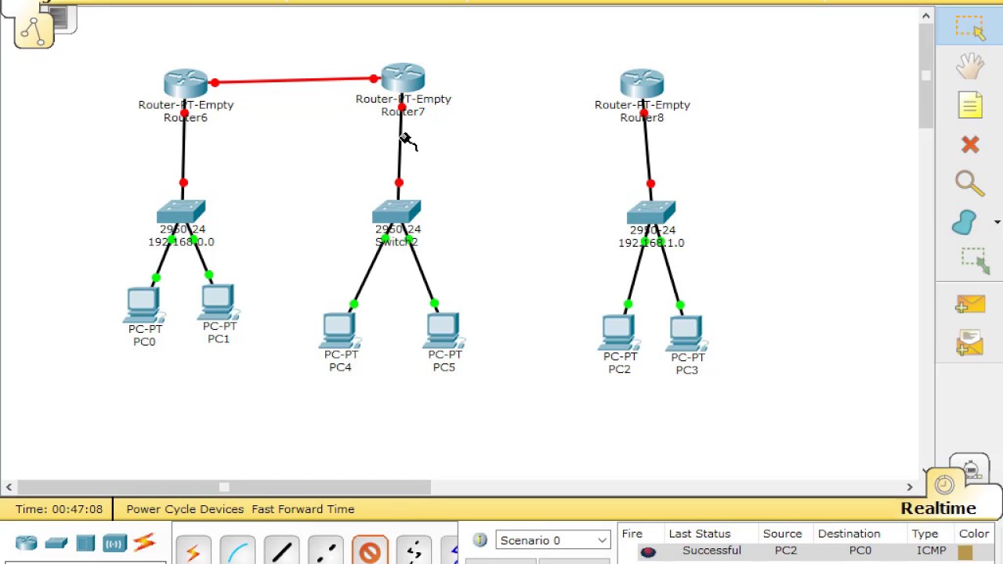This screenshot has height=564, width=1003.
Task: Pick the Phone cable connection type
Action: tap(414, 551)
